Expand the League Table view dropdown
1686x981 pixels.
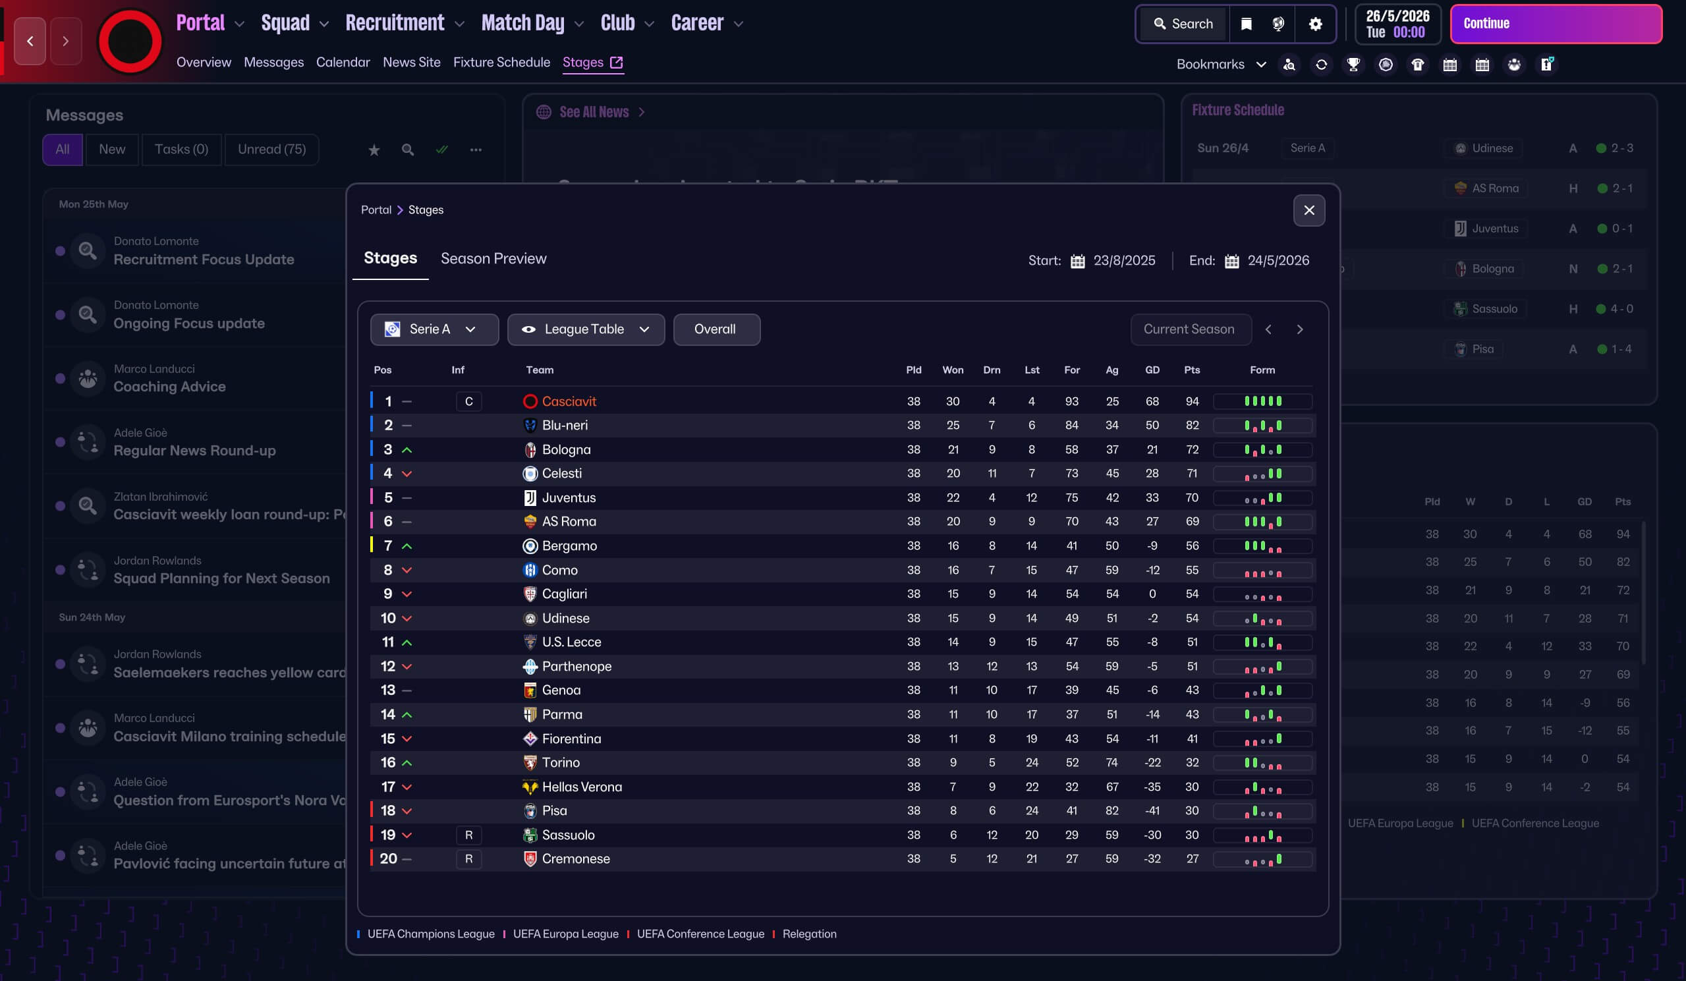tap(586, 329)
